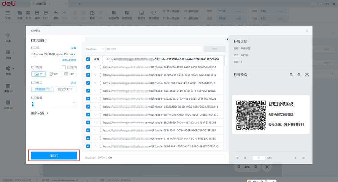Choose the 按顺序打印 print mode
Viewport: 338px width, 182px height.
point(43,89)
